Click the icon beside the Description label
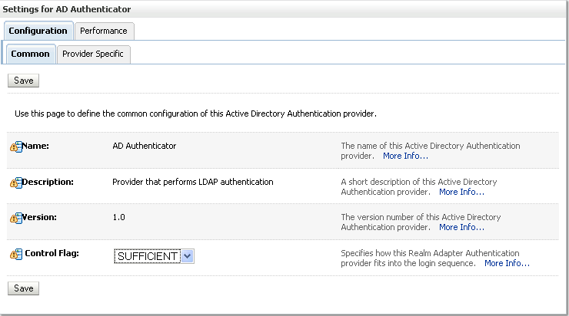Viewport: 569px width, 316px height. (15, 183)
